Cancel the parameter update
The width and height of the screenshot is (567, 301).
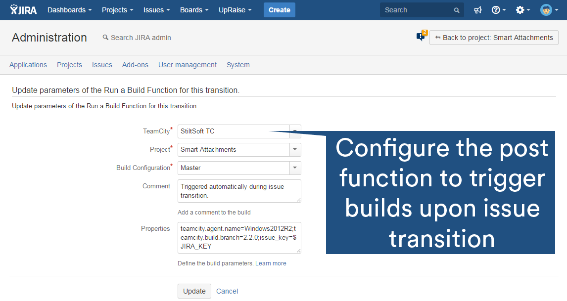[227, 291]
